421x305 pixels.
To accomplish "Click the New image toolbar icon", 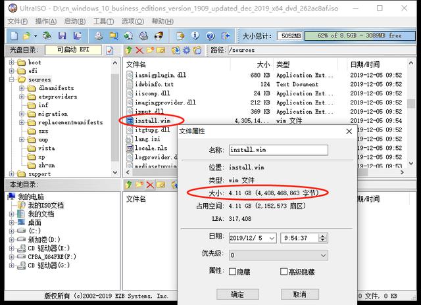I will point(14,35).
